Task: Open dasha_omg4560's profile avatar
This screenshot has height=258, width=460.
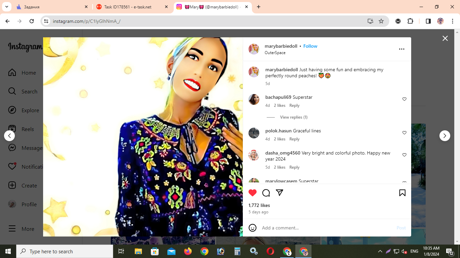Action: coord(254,155)
